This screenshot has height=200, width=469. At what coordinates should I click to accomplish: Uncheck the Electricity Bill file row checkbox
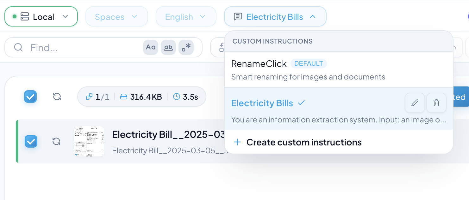click(31, 141)
